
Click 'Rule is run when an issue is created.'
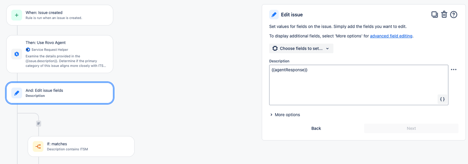tap(54, 18)
